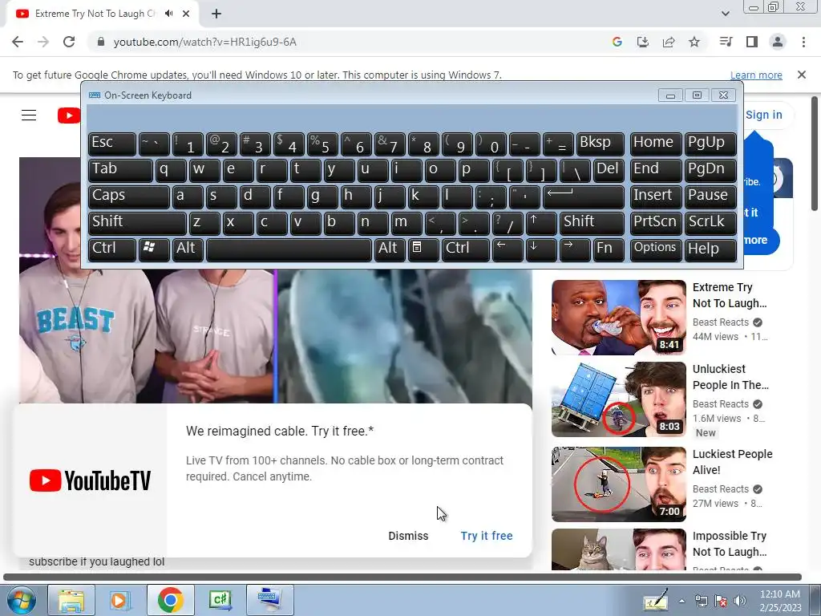Click Sign in on YouTube
Viewport: 821px width, 616px height.
[764, 115]
